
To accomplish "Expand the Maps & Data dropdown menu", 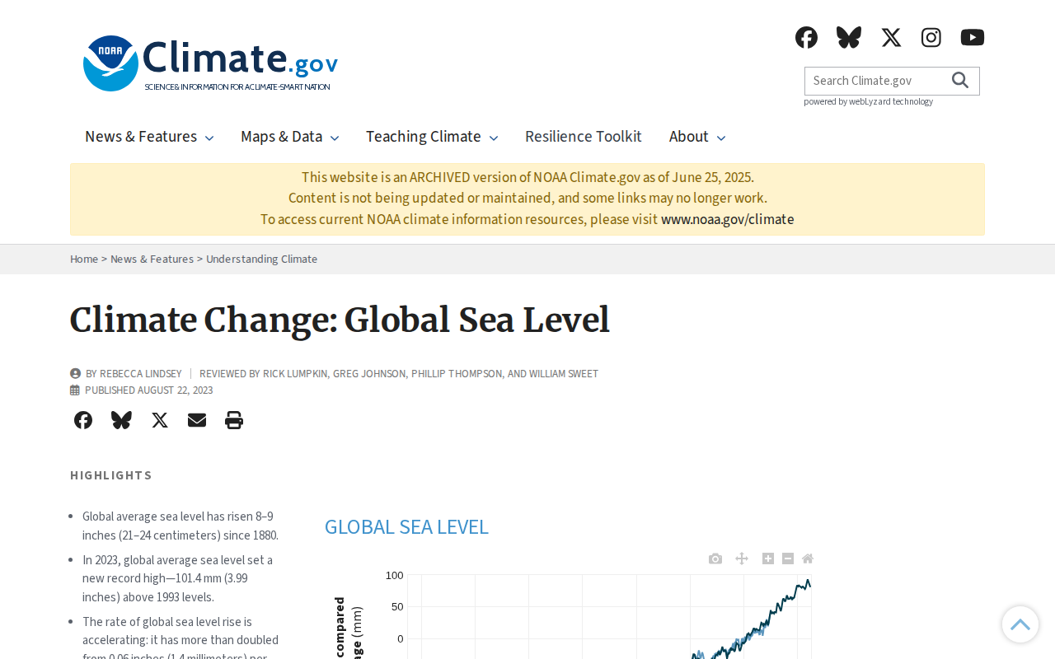I will 290,137.
